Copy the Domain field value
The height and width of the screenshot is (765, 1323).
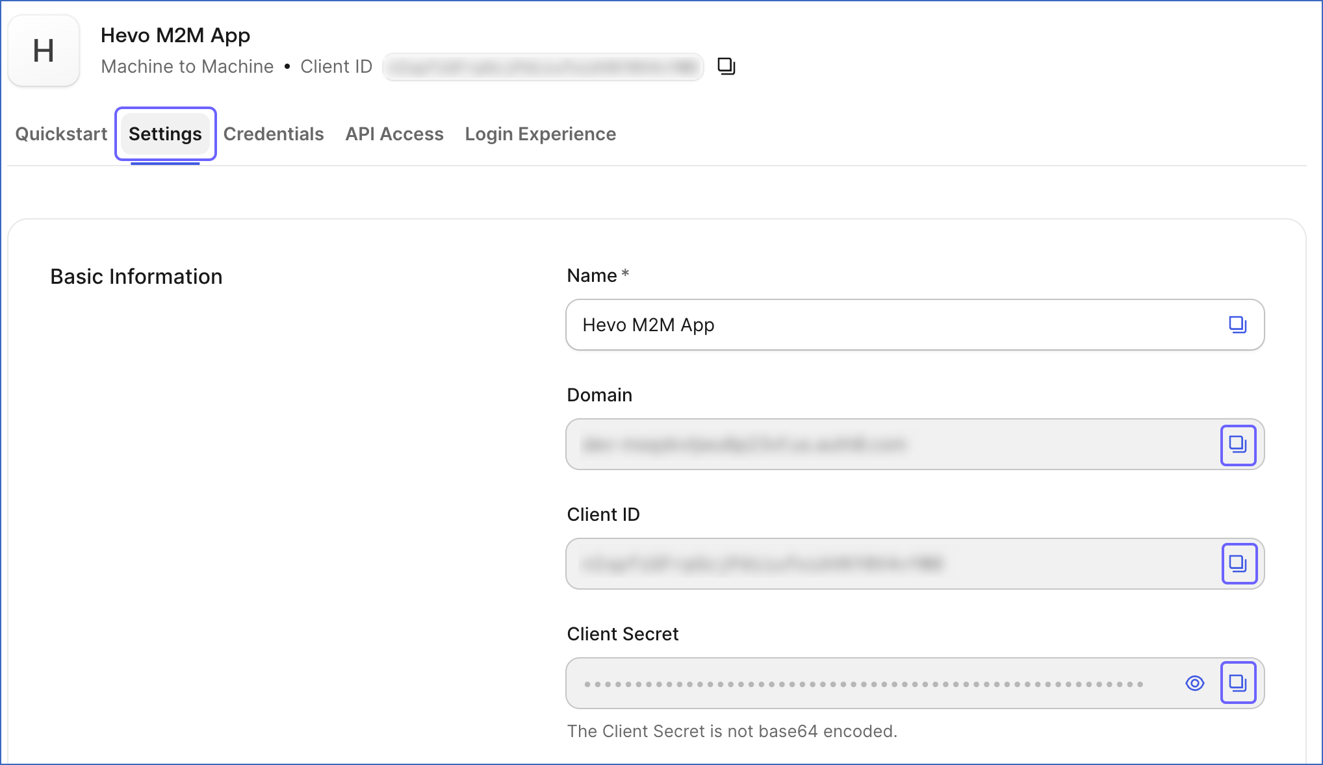pyautogui.click(x=1238, y=445)
